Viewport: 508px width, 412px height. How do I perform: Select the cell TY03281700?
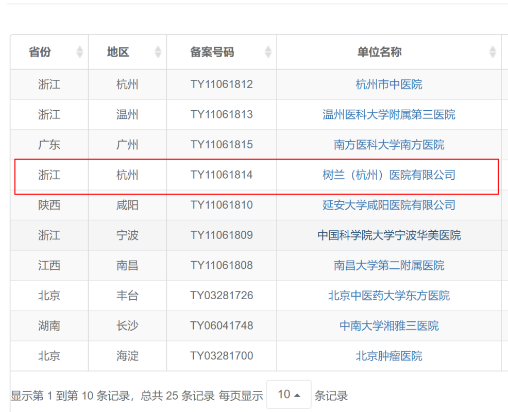coord(222,356)
